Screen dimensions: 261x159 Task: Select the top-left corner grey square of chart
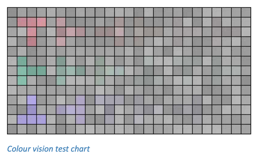12,13
